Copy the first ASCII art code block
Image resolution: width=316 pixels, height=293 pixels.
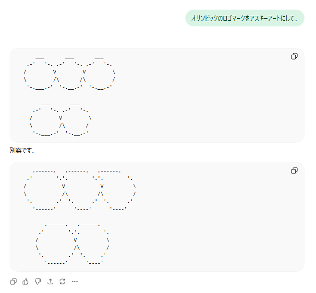[294, 57]
